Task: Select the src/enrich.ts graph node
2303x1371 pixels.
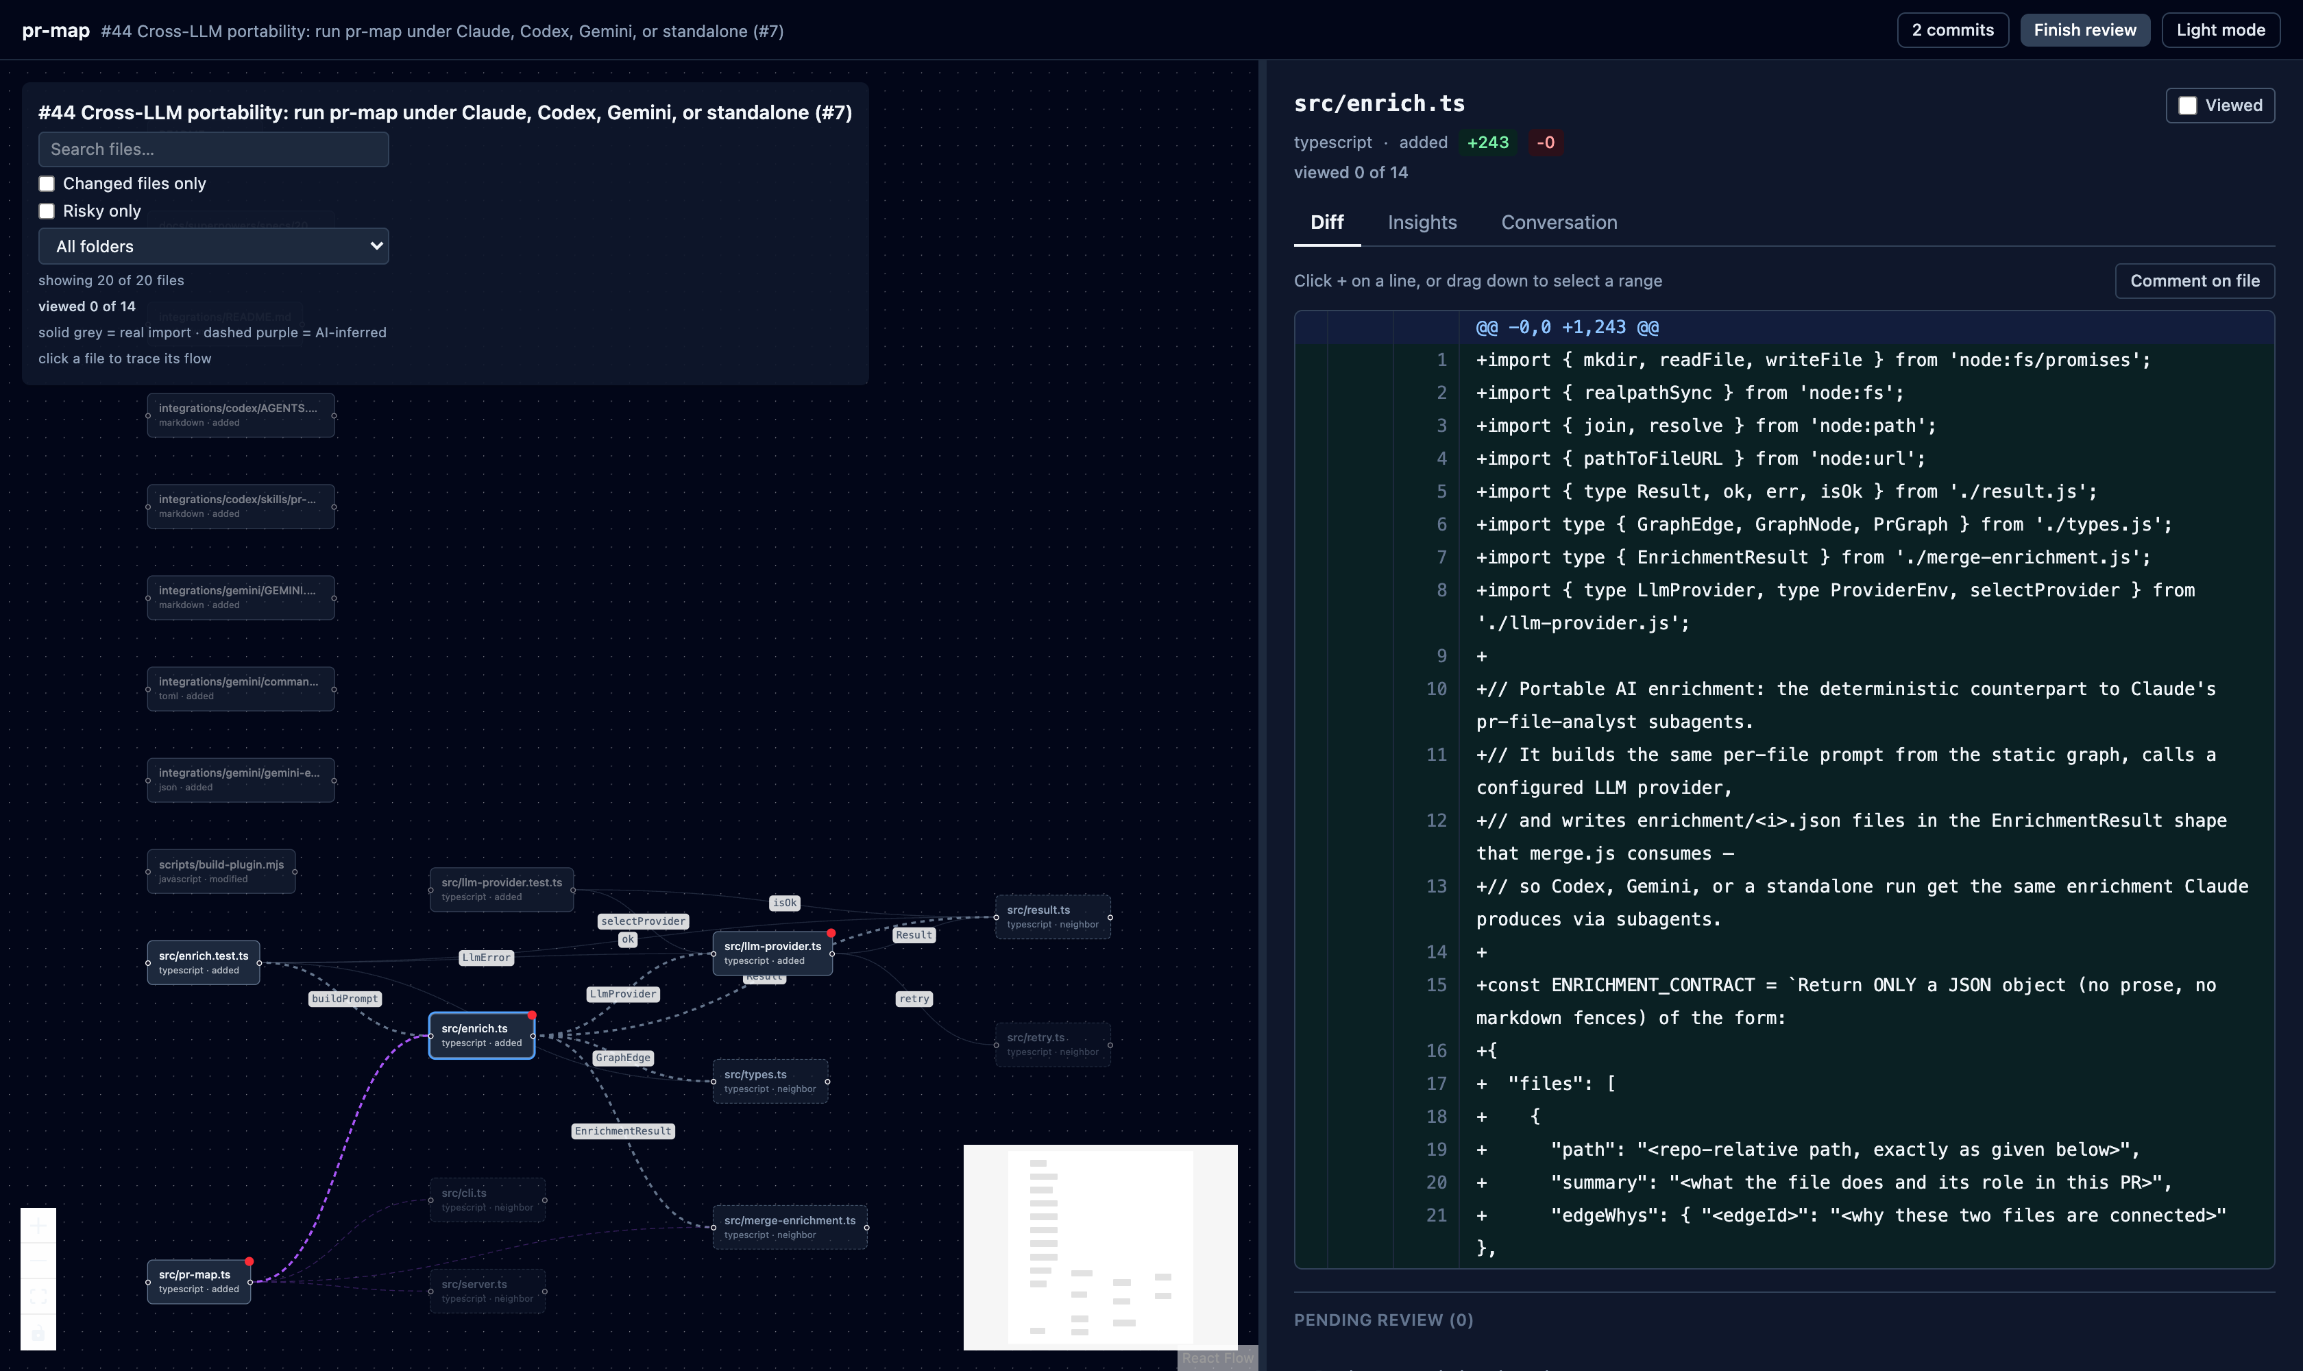Action: pos(481,1036)
